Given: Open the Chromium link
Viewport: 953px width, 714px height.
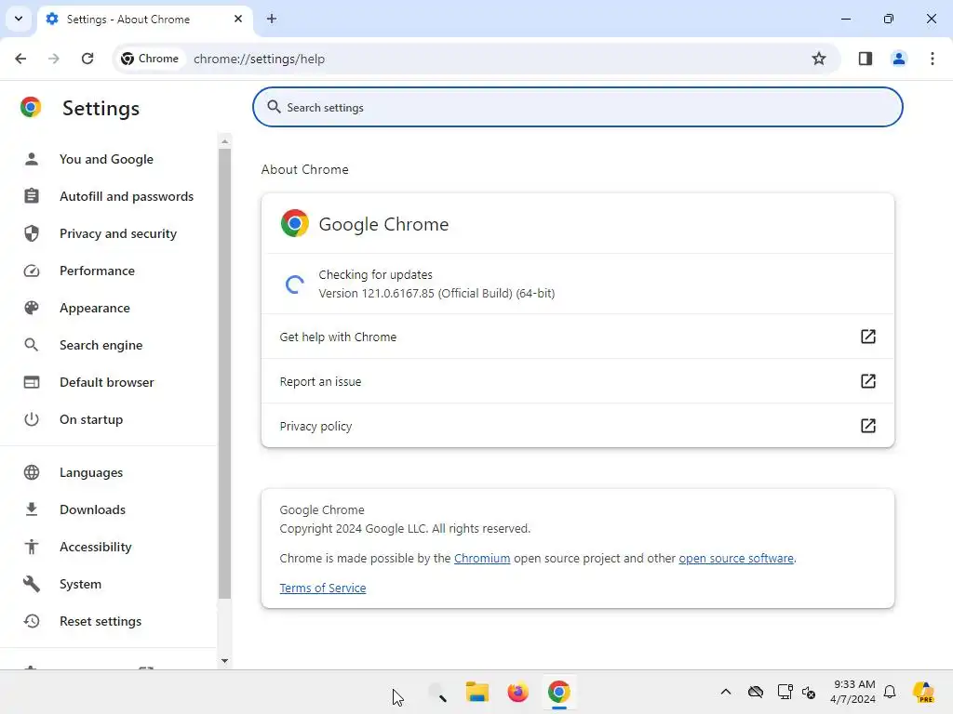Looking at the screenshot, I should [482, 558].
